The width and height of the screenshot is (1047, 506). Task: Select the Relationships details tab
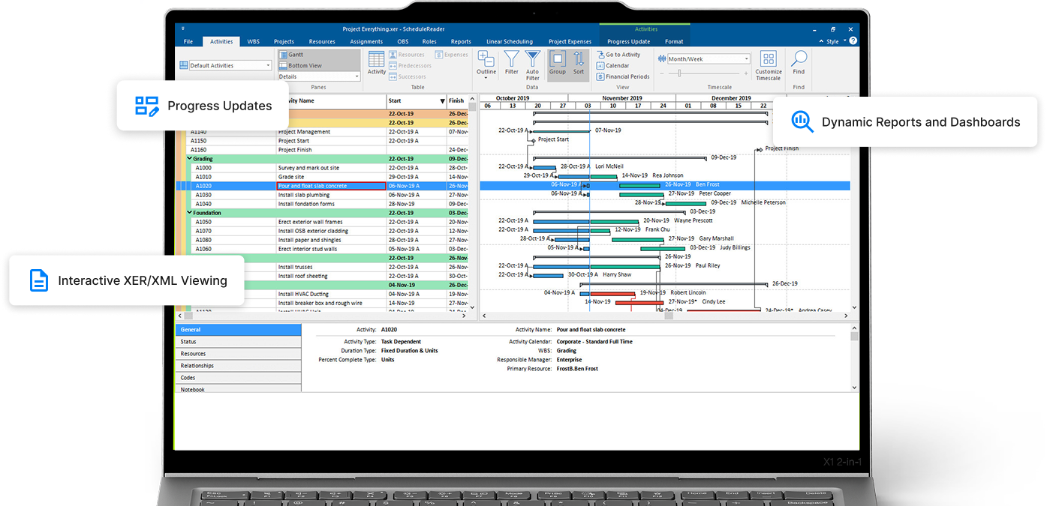click(x=237, y=366)
